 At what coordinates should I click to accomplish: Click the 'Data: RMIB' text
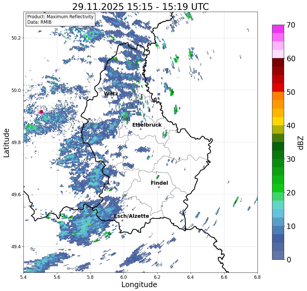coord(39,22)
